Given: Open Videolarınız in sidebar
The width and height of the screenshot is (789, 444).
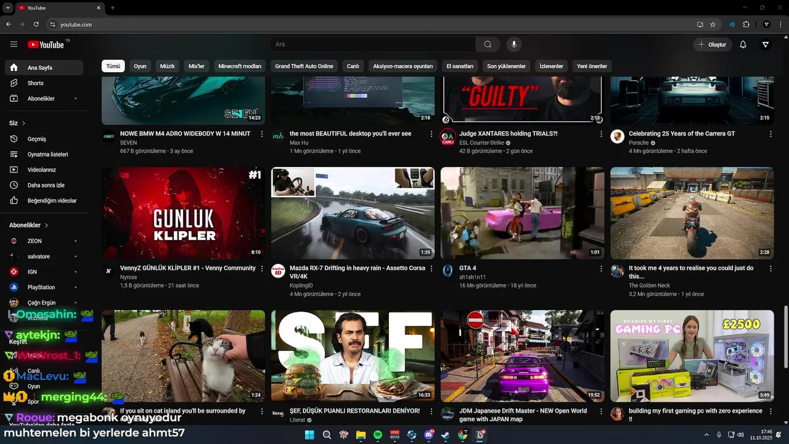Looking at the screenshot, I should [x=44, y=170].
